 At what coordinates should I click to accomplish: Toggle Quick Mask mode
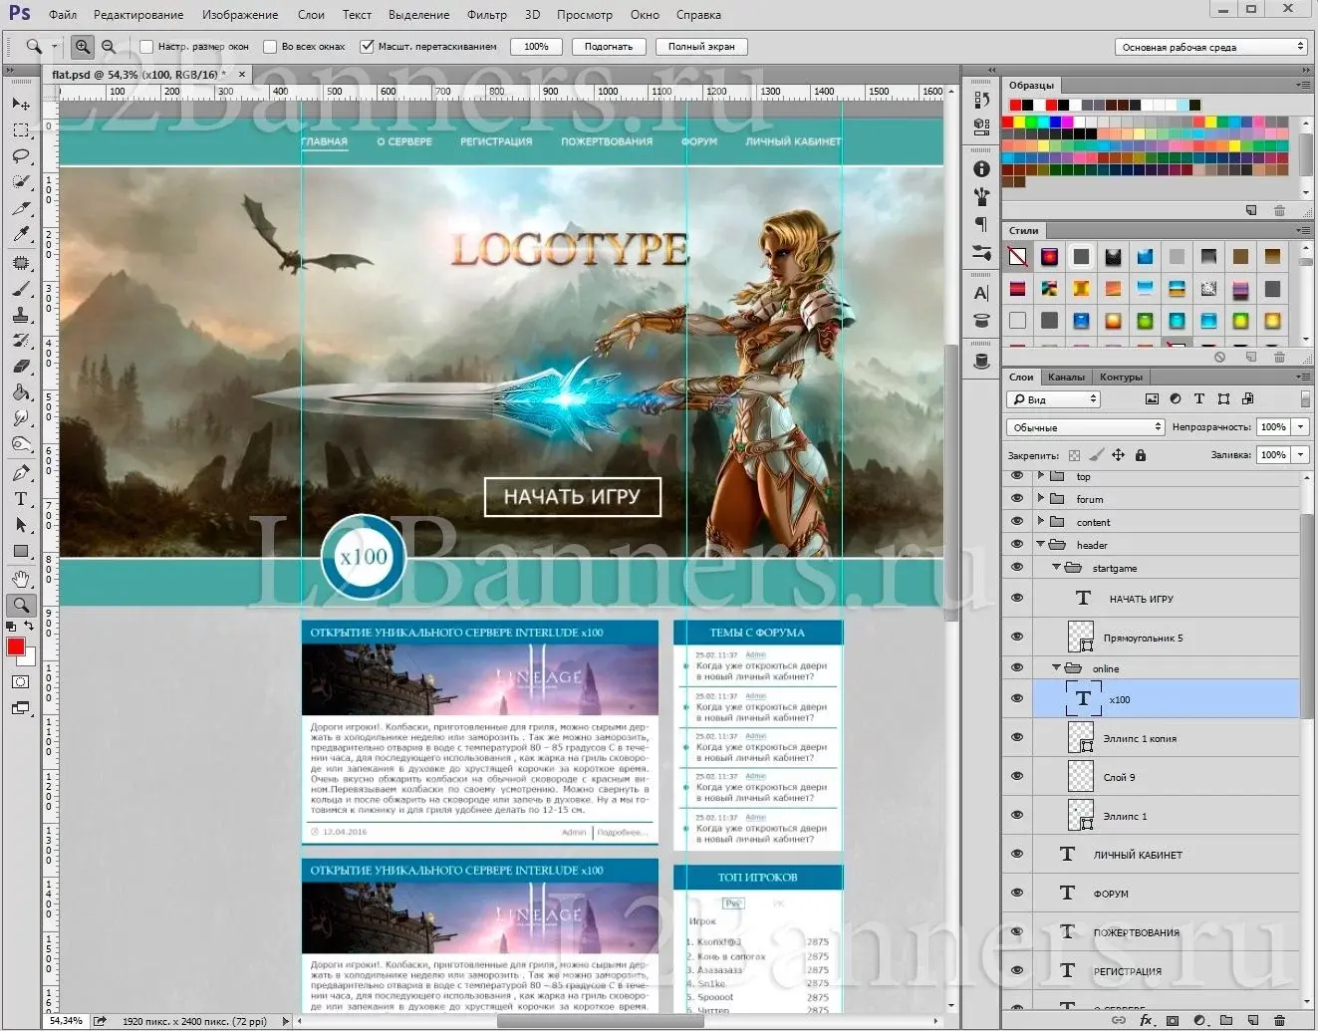21,682
